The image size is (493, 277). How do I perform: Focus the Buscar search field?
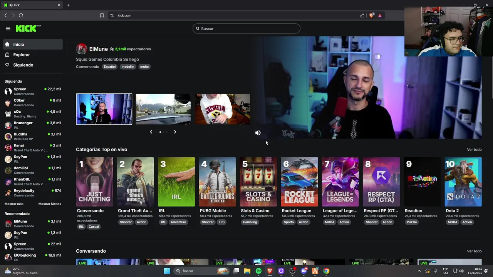click(x=246, y=28)
